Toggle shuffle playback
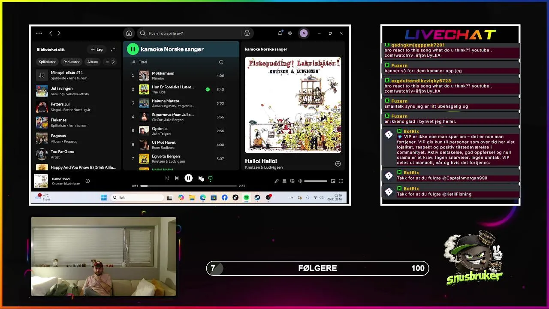This screenshot has width=549, height=309. 166,178
